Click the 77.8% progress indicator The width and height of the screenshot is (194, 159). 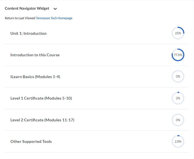click(x=178, y=55)
